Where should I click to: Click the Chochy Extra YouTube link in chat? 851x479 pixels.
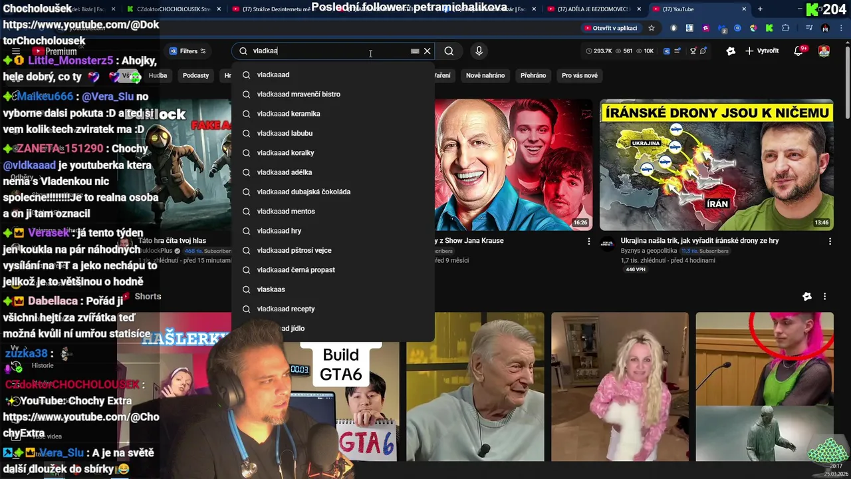coord(81,425)
